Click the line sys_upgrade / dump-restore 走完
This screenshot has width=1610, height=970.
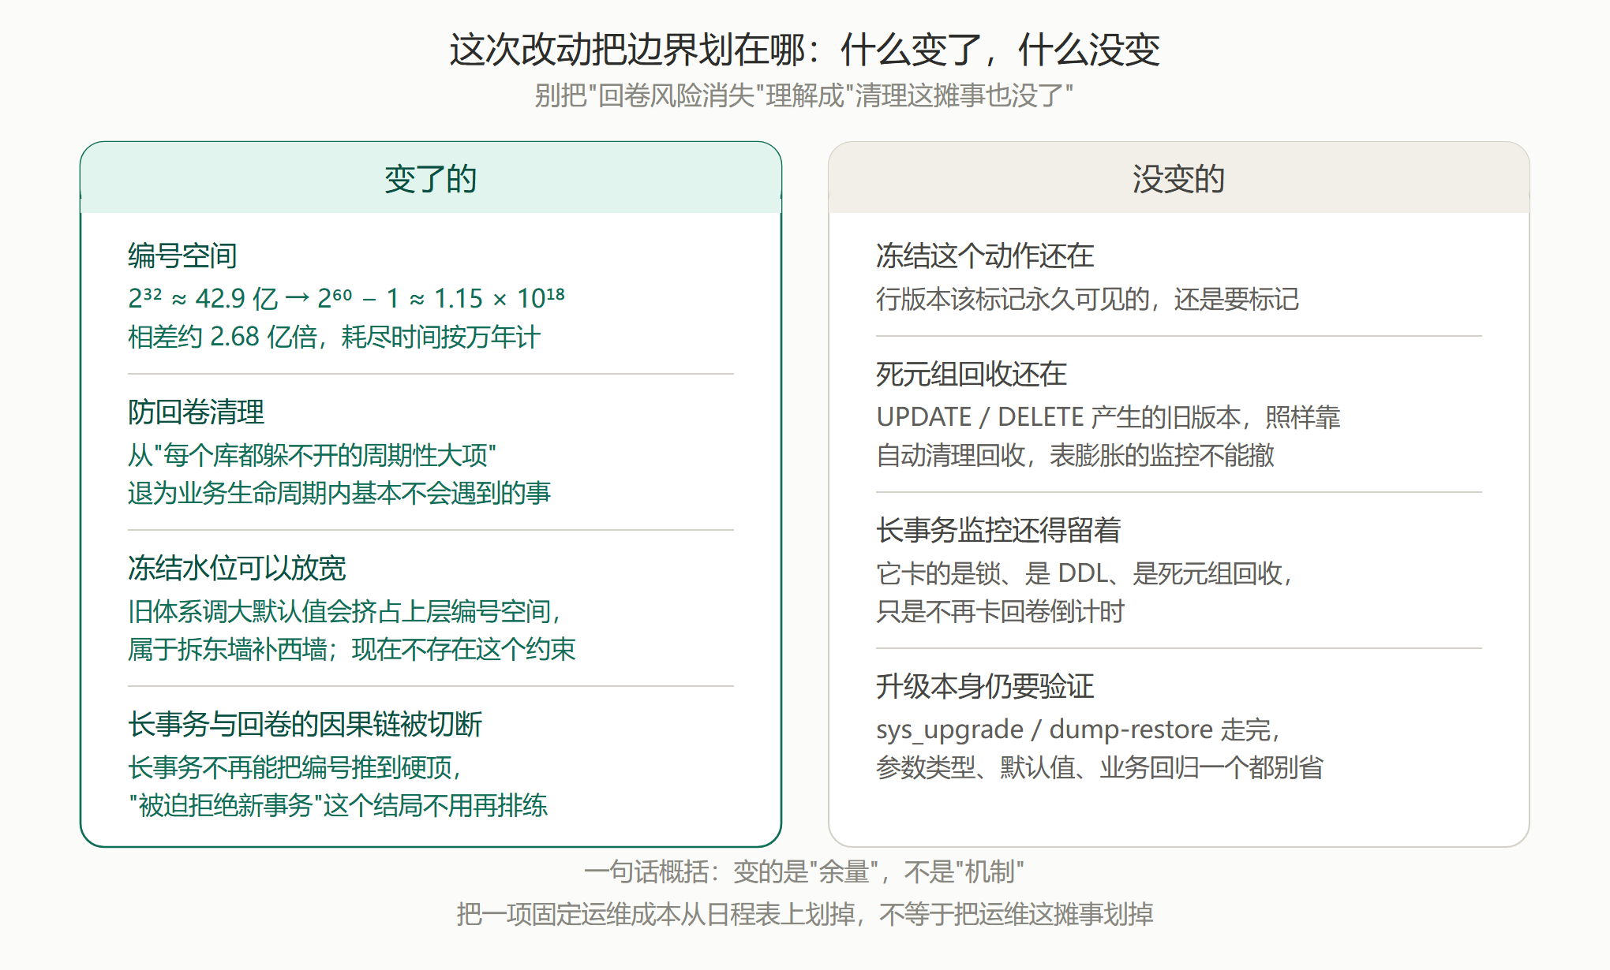coord(1078,729)
